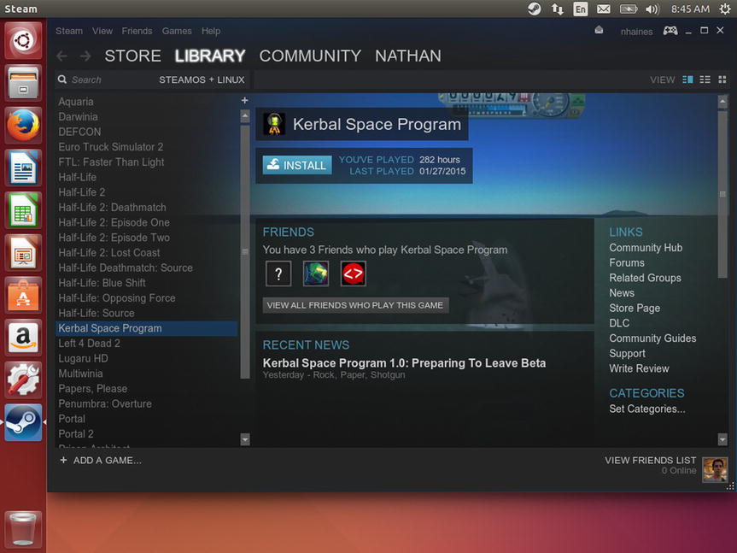Open network indicator in top panel
737x553 pixels.
(x=558, y=9)
